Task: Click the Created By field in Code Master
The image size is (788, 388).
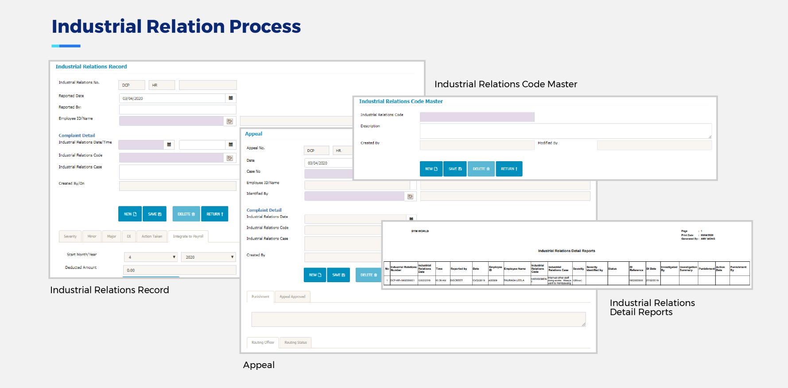Action: click(x=477, y=145)
